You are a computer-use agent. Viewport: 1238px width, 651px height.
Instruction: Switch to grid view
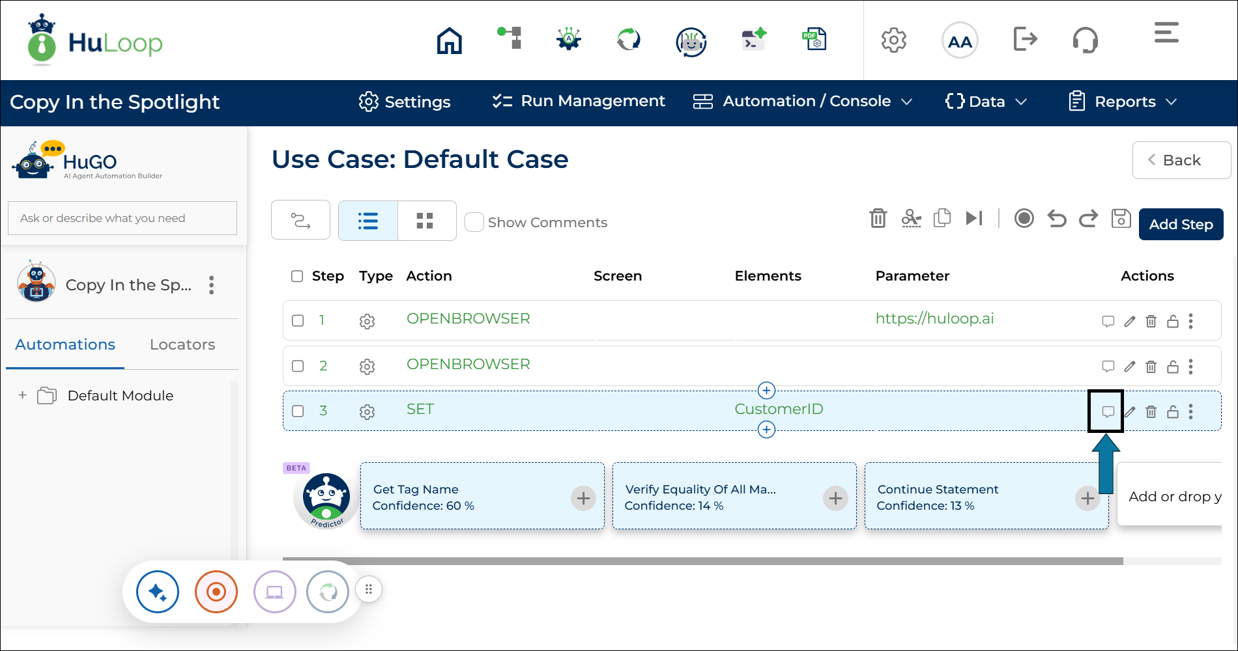(427, 221)
